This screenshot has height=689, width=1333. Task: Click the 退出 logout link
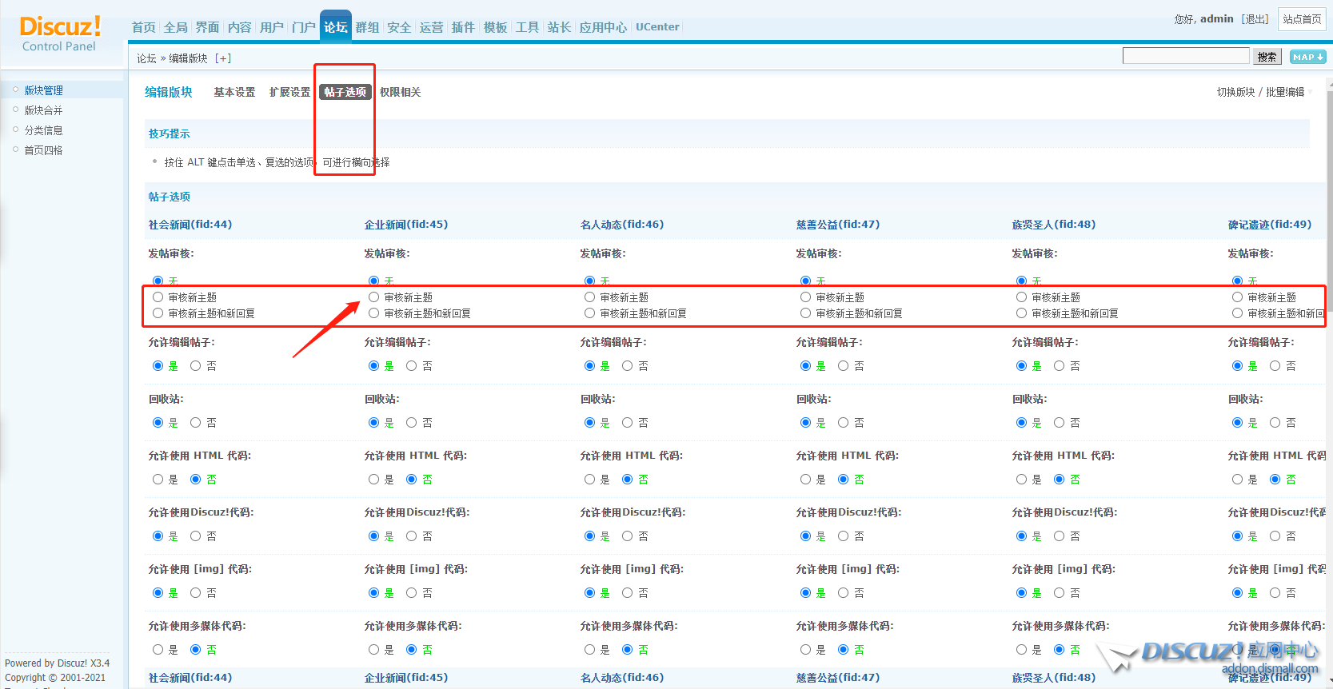[1255, 19]
